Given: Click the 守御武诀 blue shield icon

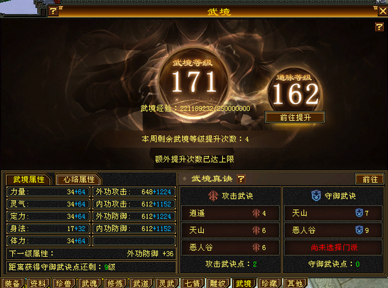Looking at the screenshot, I should [316, 196].
